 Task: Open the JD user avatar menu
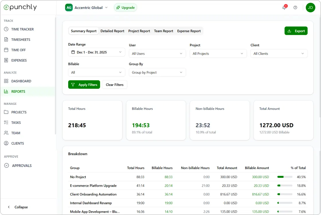[310, 7]
